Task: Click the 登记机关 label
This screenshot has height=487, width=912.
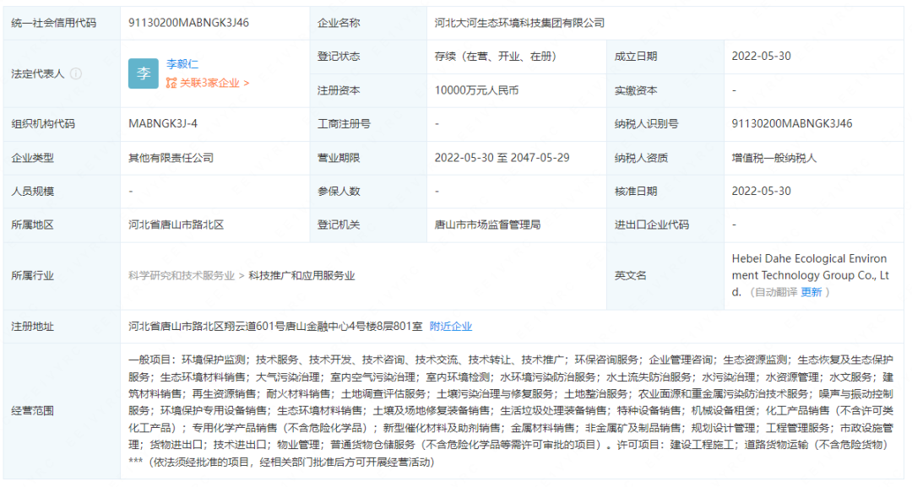Action: pyautogui.click(x=339, y=225)
